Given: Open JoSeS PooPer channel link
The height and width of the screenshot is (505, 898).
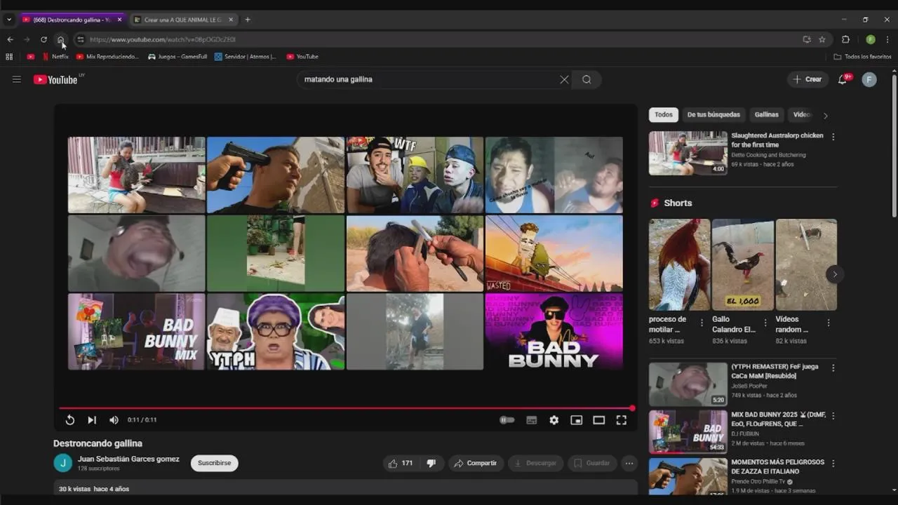Looking at the screenshot, I should pyautogui.click(x=749, y=386).
